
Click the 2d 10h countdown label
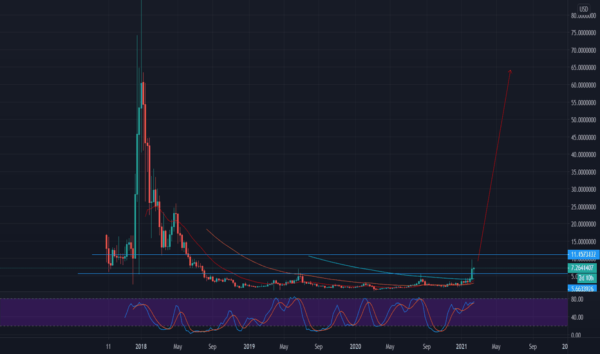tap(586, 278)
